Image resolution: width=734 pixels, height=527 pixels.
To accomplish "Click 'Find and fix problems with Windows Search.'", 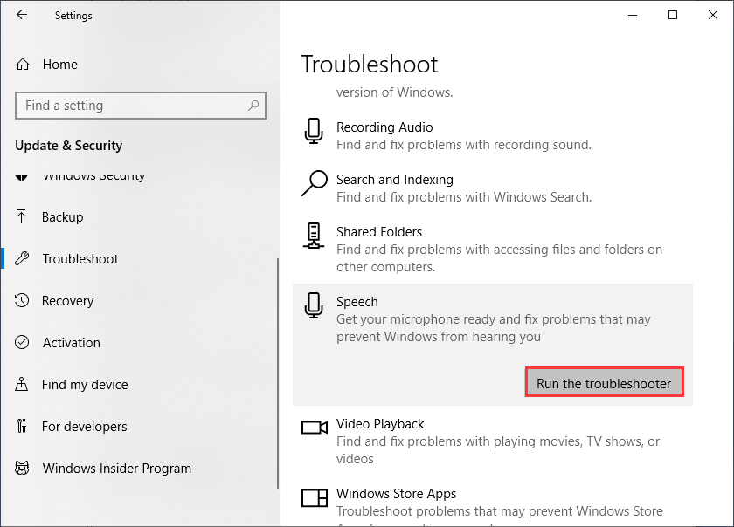I will coord(464,197).
